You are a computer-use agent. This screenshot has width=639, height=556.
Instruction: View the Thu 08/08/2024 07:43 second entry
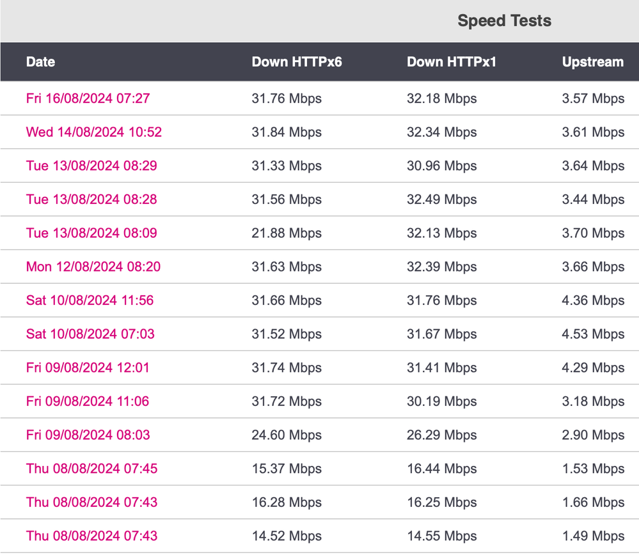coord(91,502)
